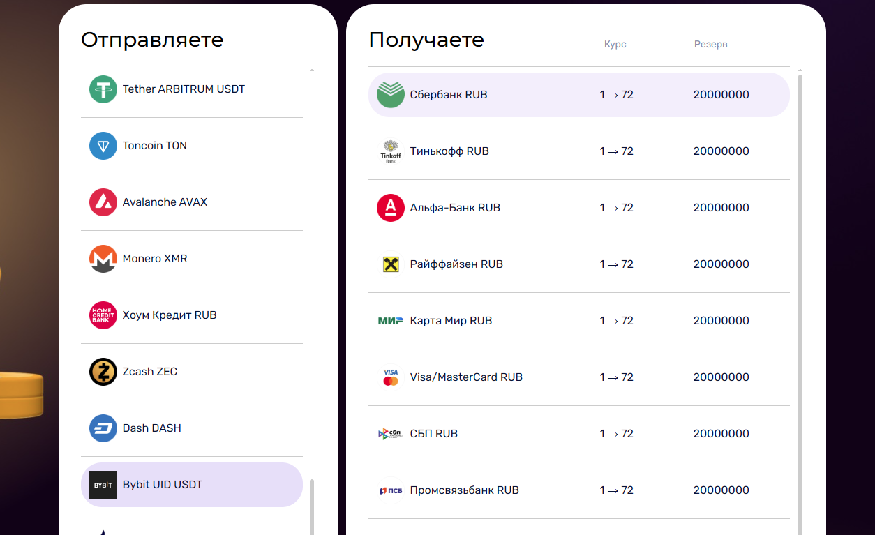Click the Карта Мир rate 1 → 72
875x535 pixels.
coord(616,321)
